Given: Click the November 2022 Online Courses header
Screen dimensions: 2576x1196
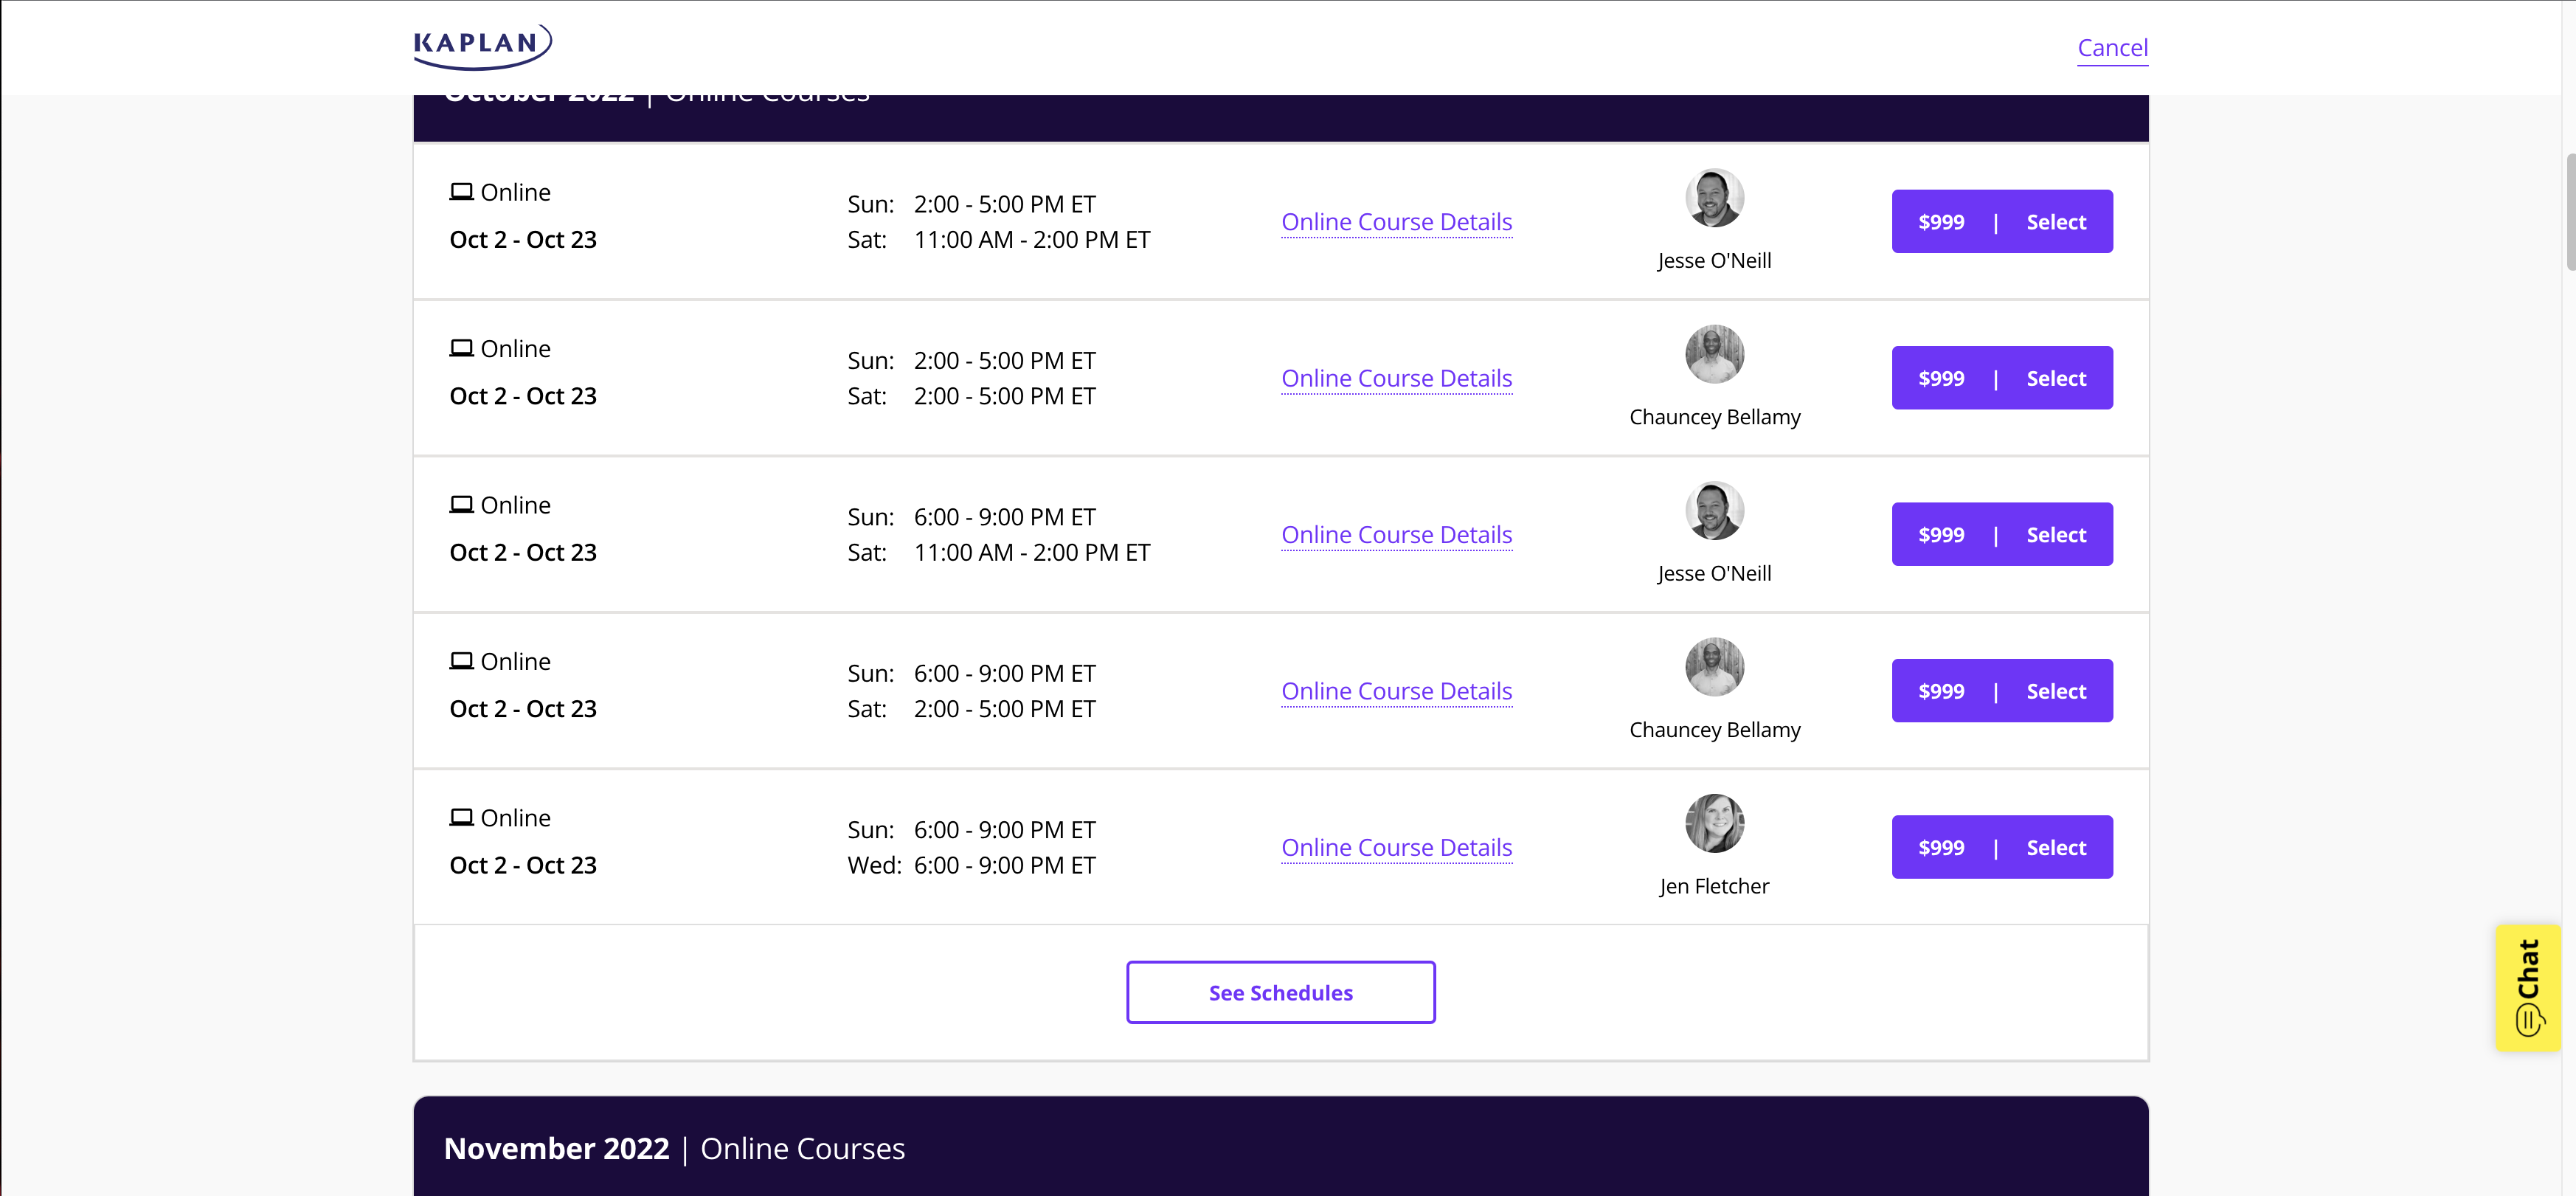Looking at the screenshot, I should [x=674, y=1148].
